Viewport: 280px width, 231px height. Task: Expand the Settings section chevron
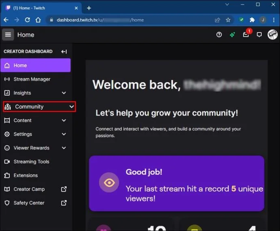coord(64,134)
